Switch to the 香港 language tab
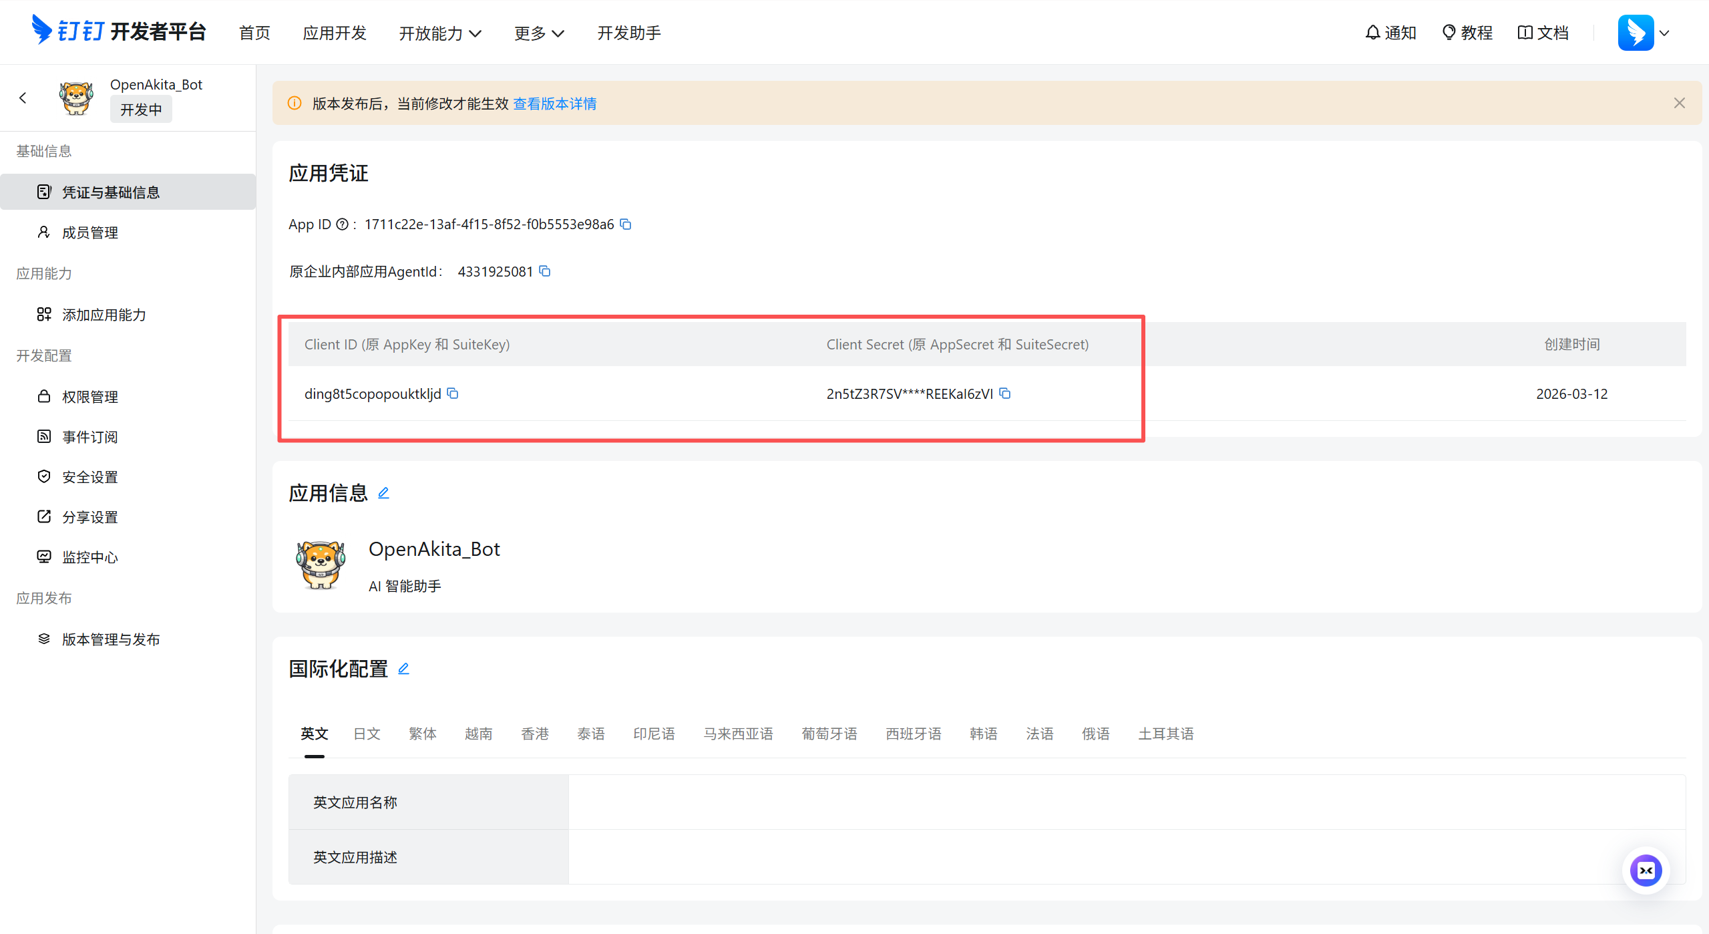This screenshot has width=1709, height=934. pos(535,734)
